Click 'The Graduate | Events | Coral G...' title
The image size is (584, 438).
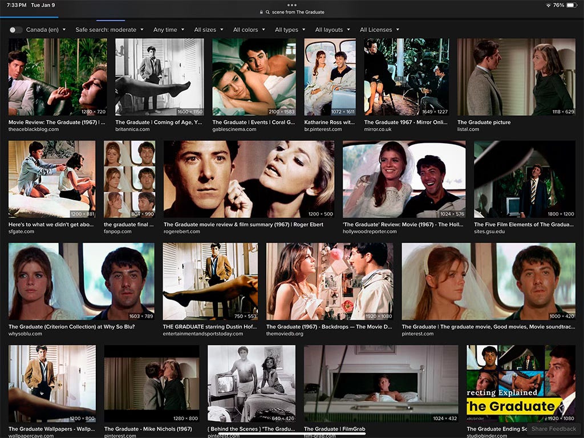pos(253,122)
